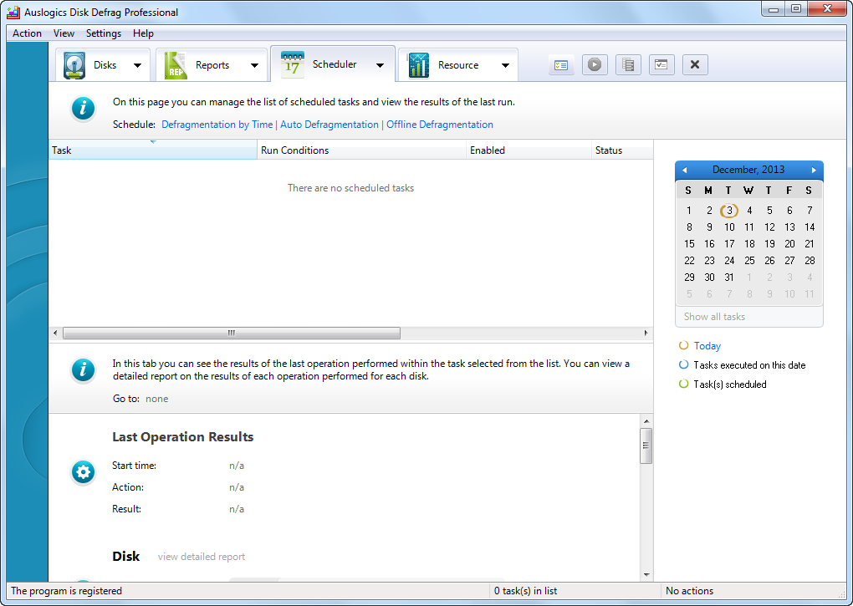Sort by the Task column header
The height and width of the screenshot is (606, 853).
tap(153, 150)
